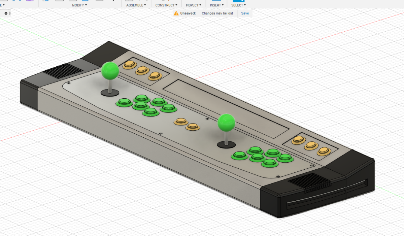Click the Save link in unsaved notice
The image size is (404, 236).
pyautogui.click(x=245, y=13)
